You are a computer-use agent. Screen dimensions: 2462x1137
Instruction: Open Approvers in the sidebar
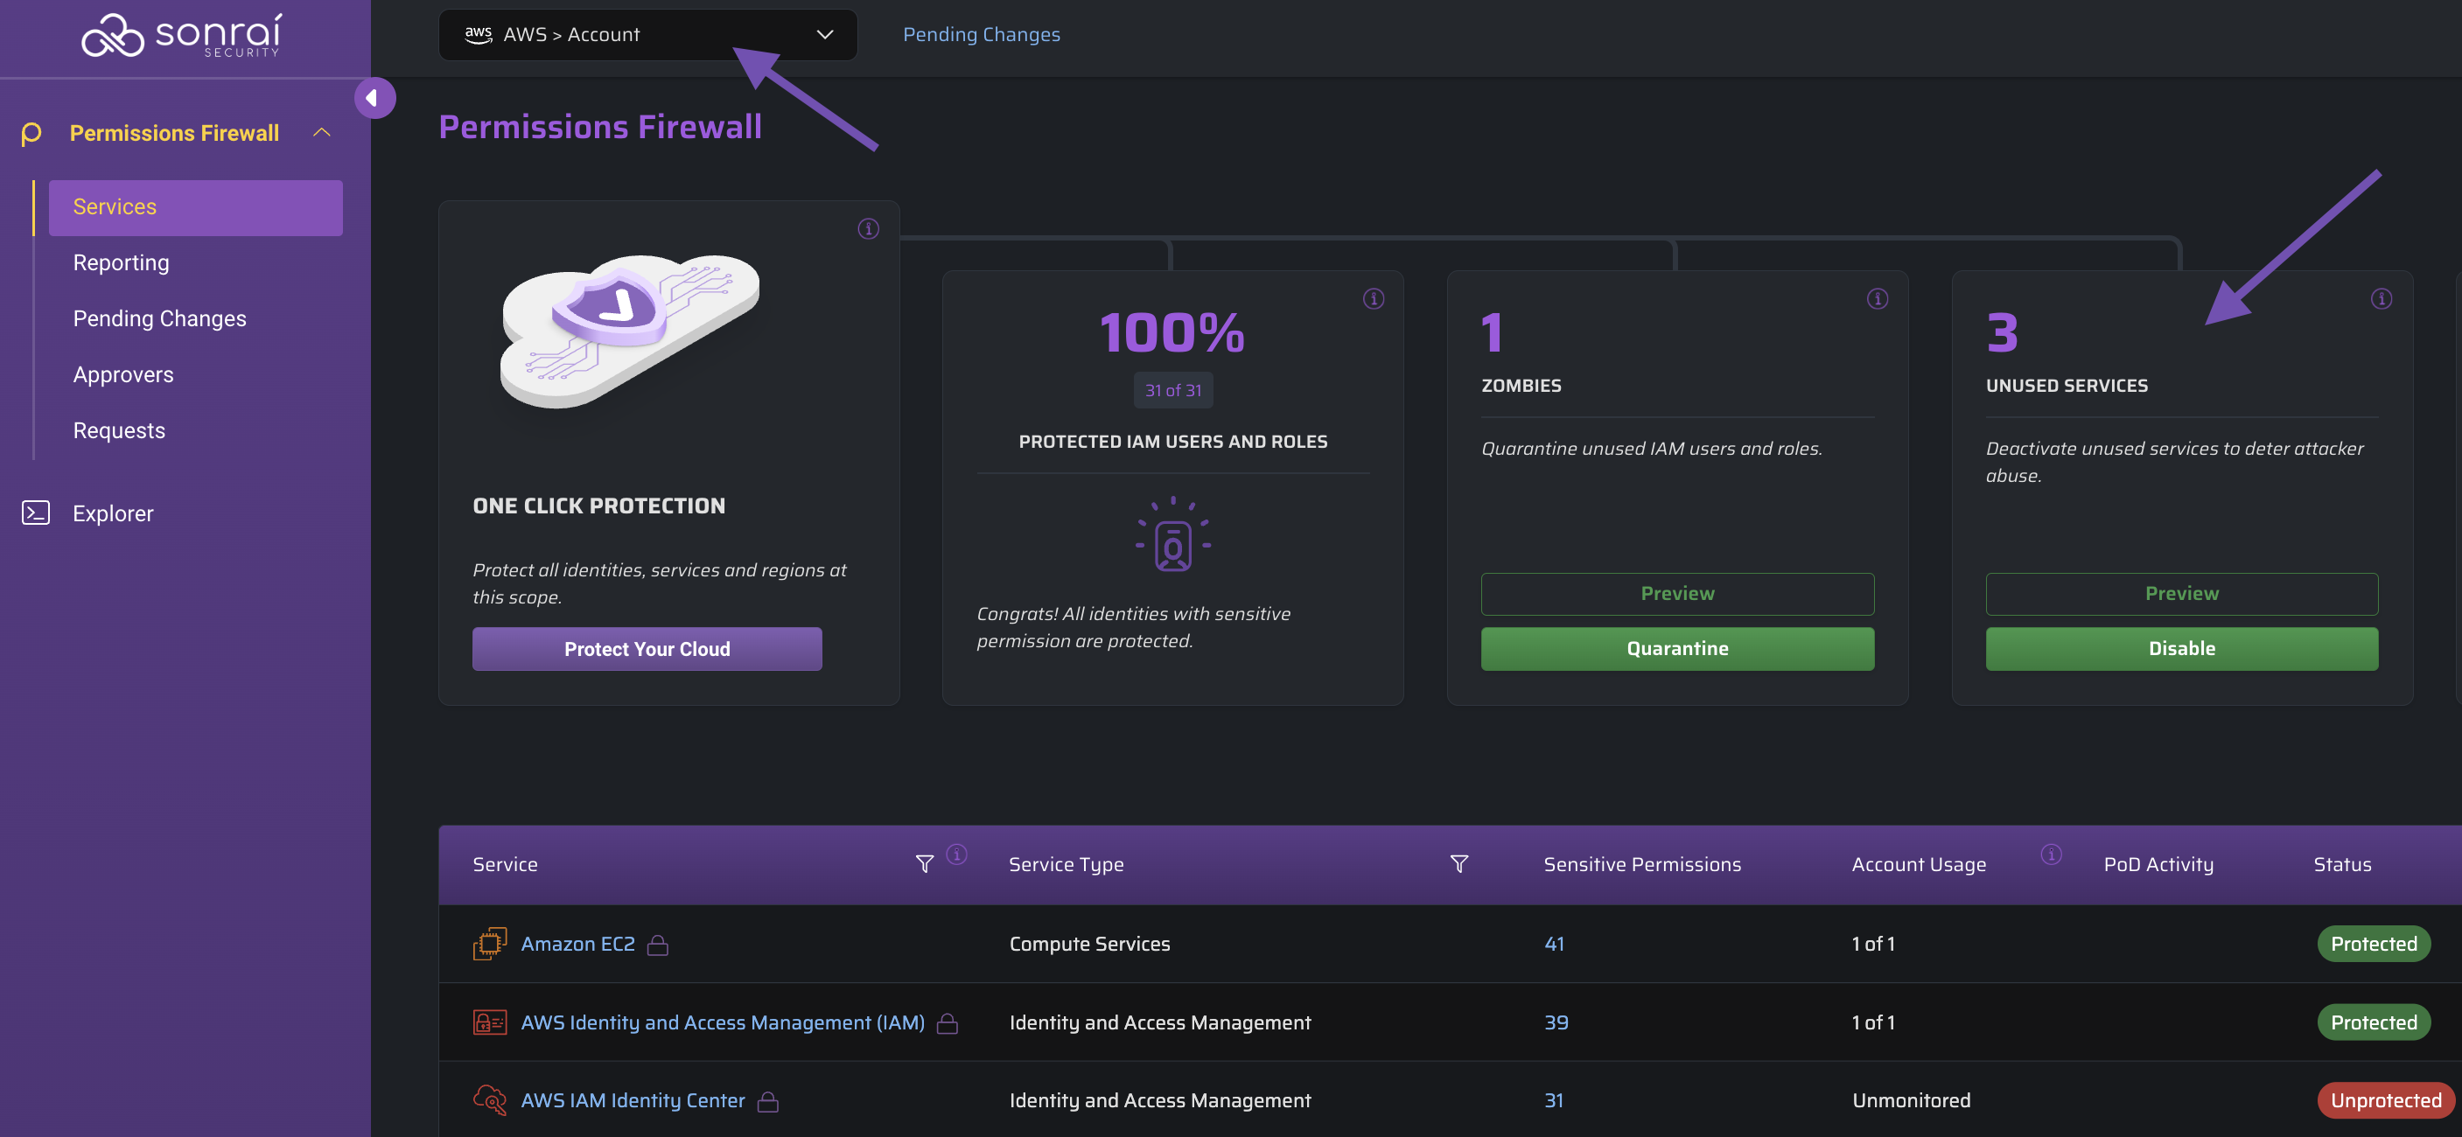point(123,374)
